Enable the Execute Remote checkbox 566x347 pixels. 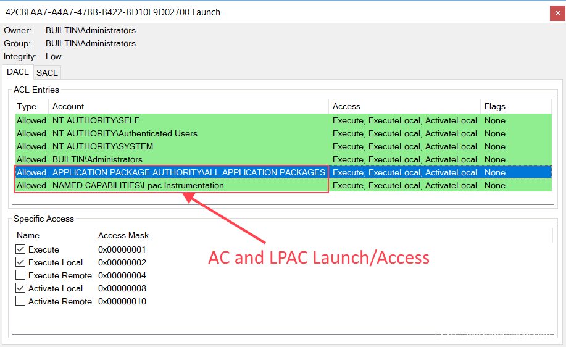[x=20, y=275]
